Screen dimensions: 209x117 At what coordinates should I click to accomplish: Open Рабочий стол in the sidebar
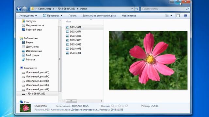[x=34, y=30]
